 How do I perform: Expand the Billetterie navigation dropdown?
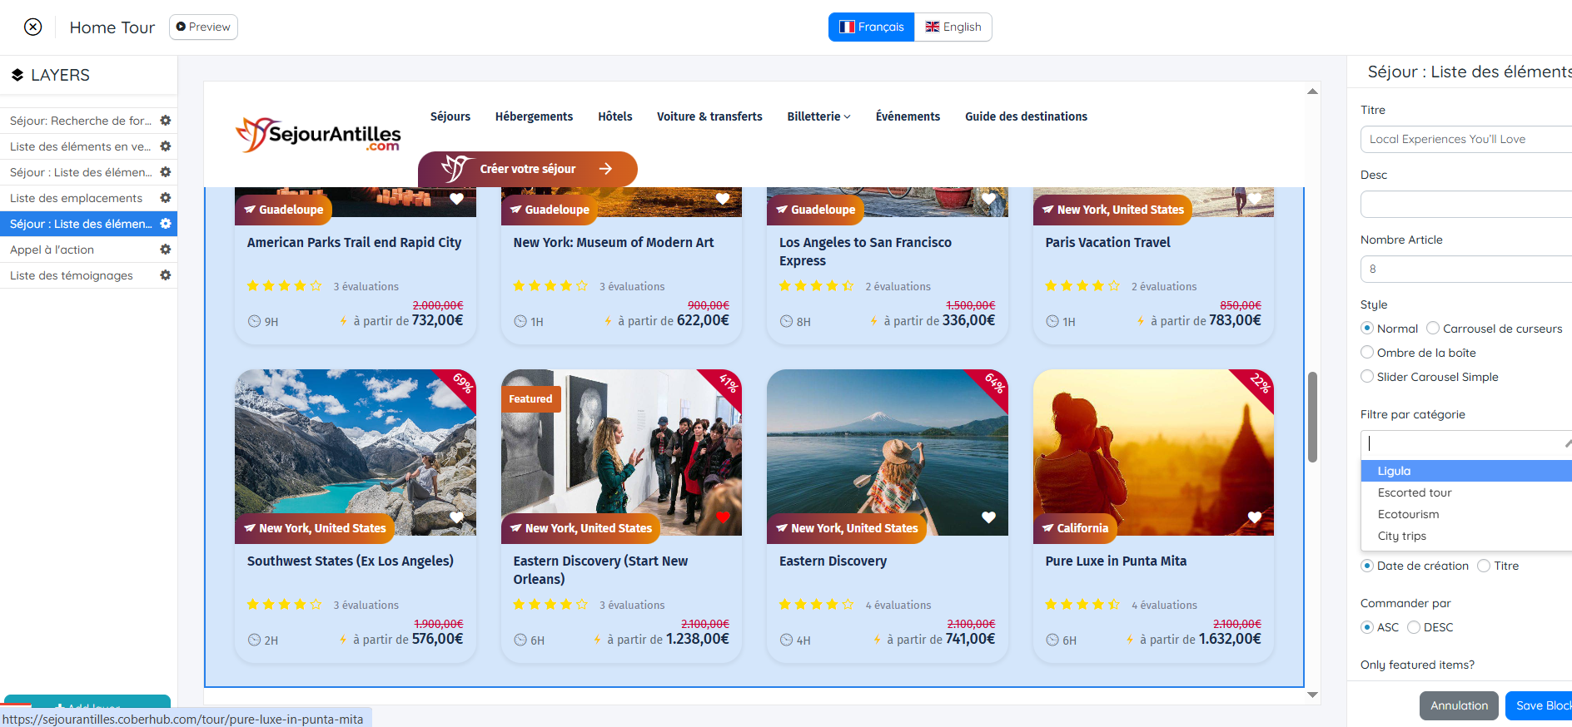(818, 116)
